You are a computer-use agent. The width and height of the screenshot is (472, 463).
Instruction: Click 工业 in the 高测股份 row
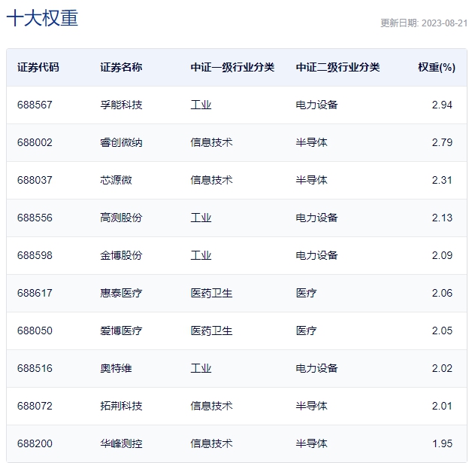click(201, 218)
